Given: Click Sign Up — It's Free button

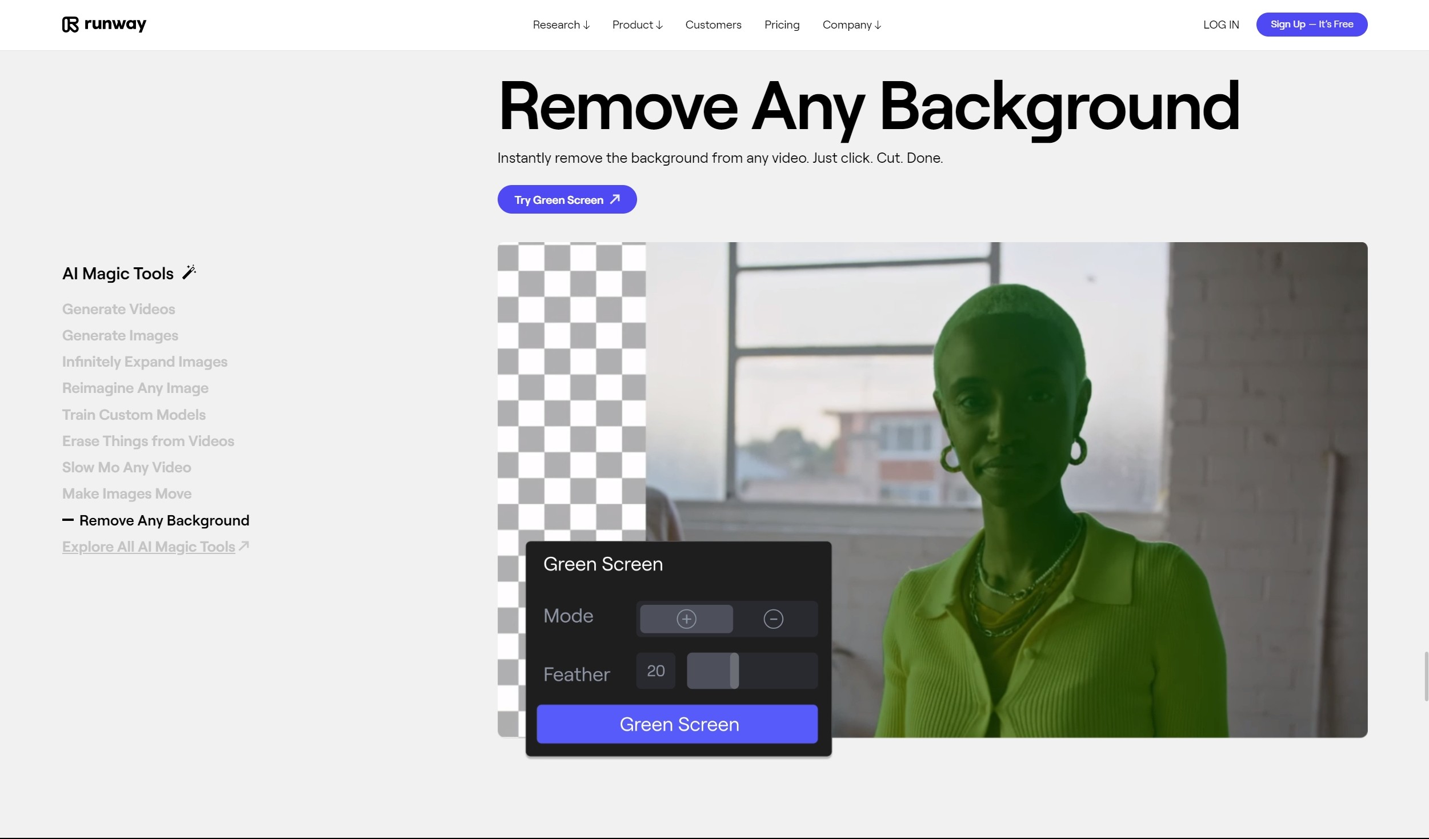Looking at the screenshot, I should click(x=1311, y=24).
